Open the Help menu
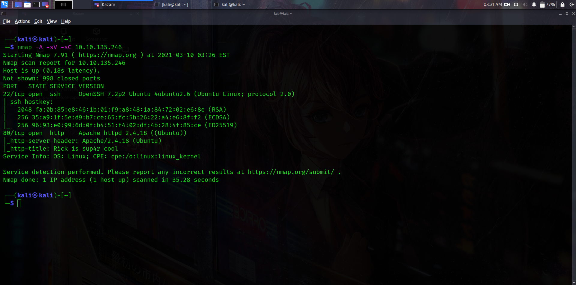576x285 pixels. point(66,21)
